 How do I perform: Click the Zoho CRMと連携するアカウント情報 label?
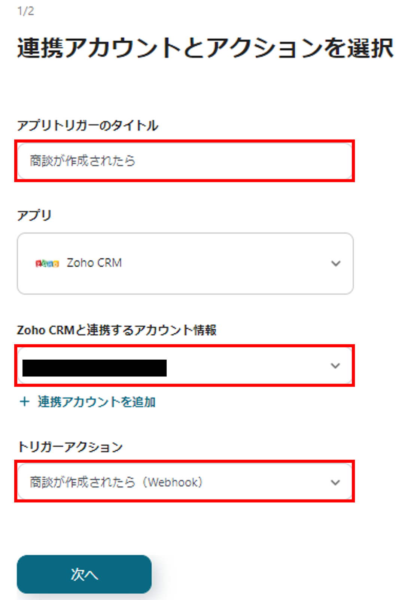(x=116, y=330)
